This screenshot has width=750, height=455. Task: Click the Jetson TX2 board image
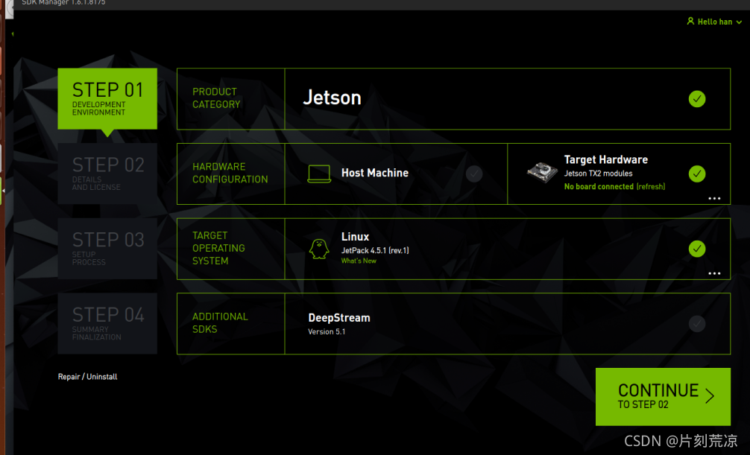click(542, 171)
